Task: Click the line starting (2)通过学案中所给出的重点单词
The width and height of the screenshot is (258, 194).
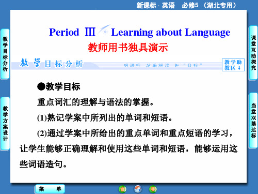Action: [135, 133]
